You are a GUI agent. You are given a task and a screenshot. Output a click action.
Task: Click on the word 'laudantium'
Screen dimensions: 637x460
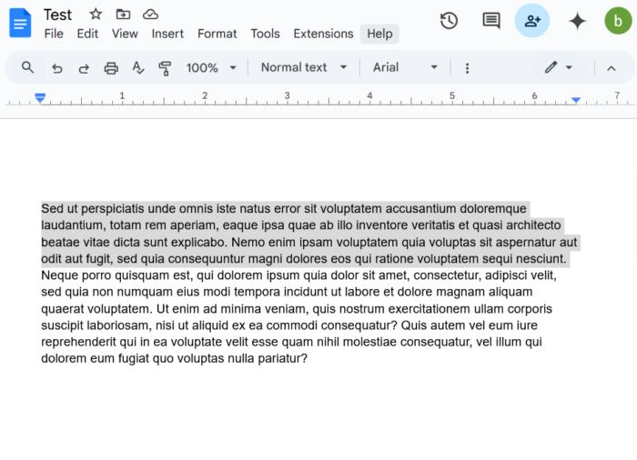74,225
